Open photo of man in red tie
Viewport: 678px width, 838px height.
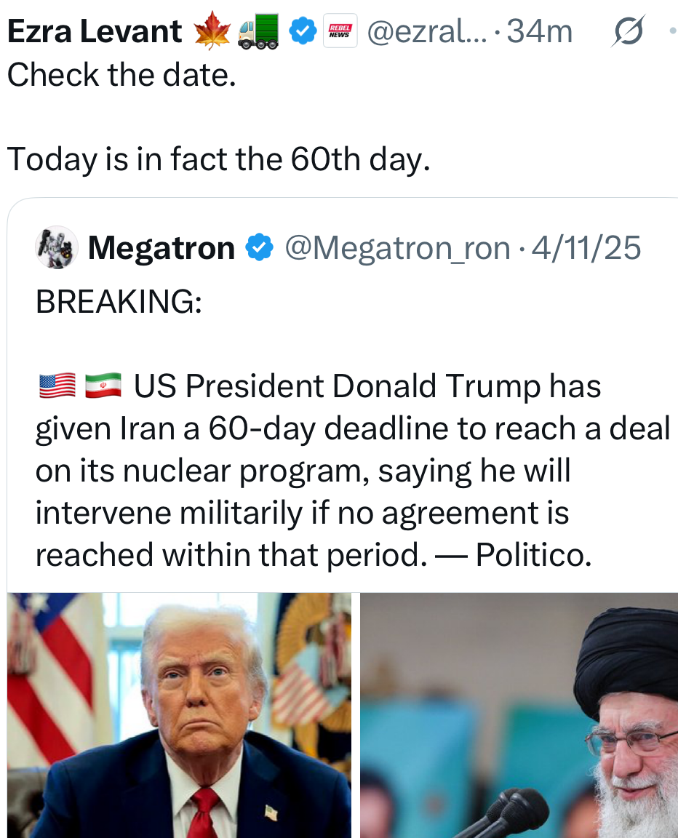point(179,715)
